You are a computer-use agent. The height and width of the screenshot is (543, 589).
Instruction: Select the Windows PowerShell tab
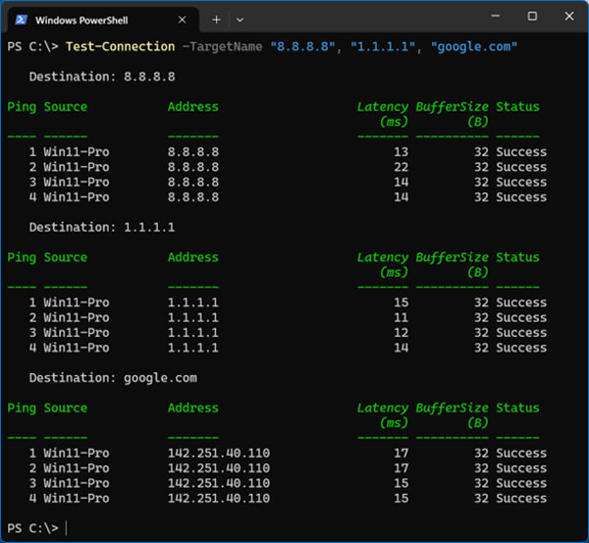click(x=101, y=20)
